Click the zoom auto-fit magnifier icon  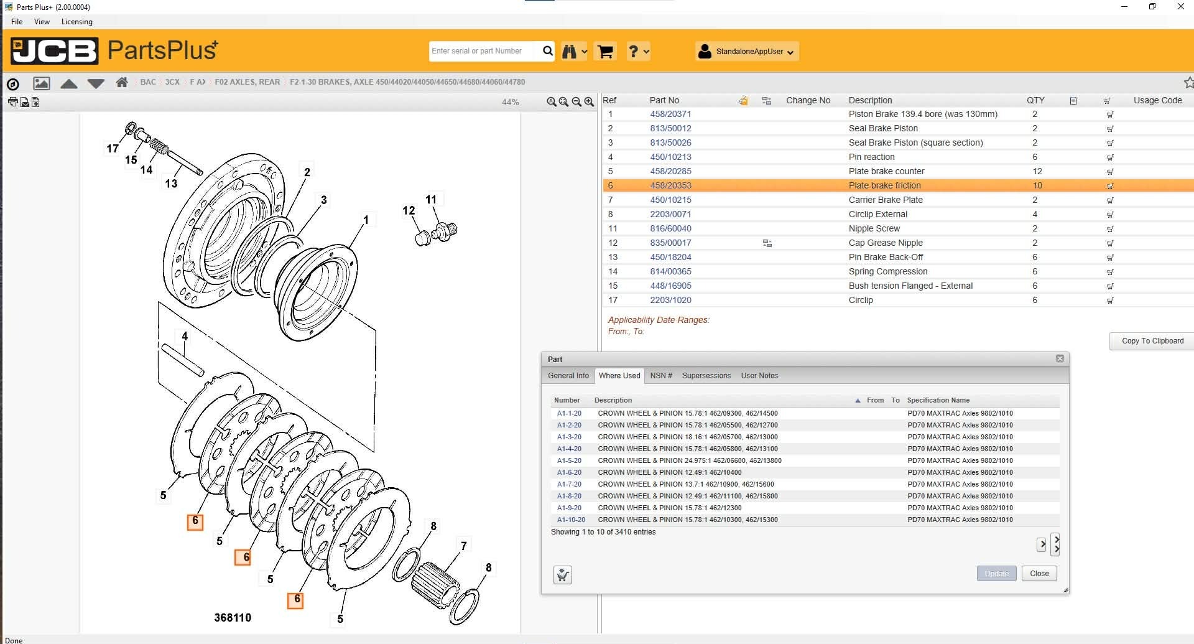click(x=552, y=102)
